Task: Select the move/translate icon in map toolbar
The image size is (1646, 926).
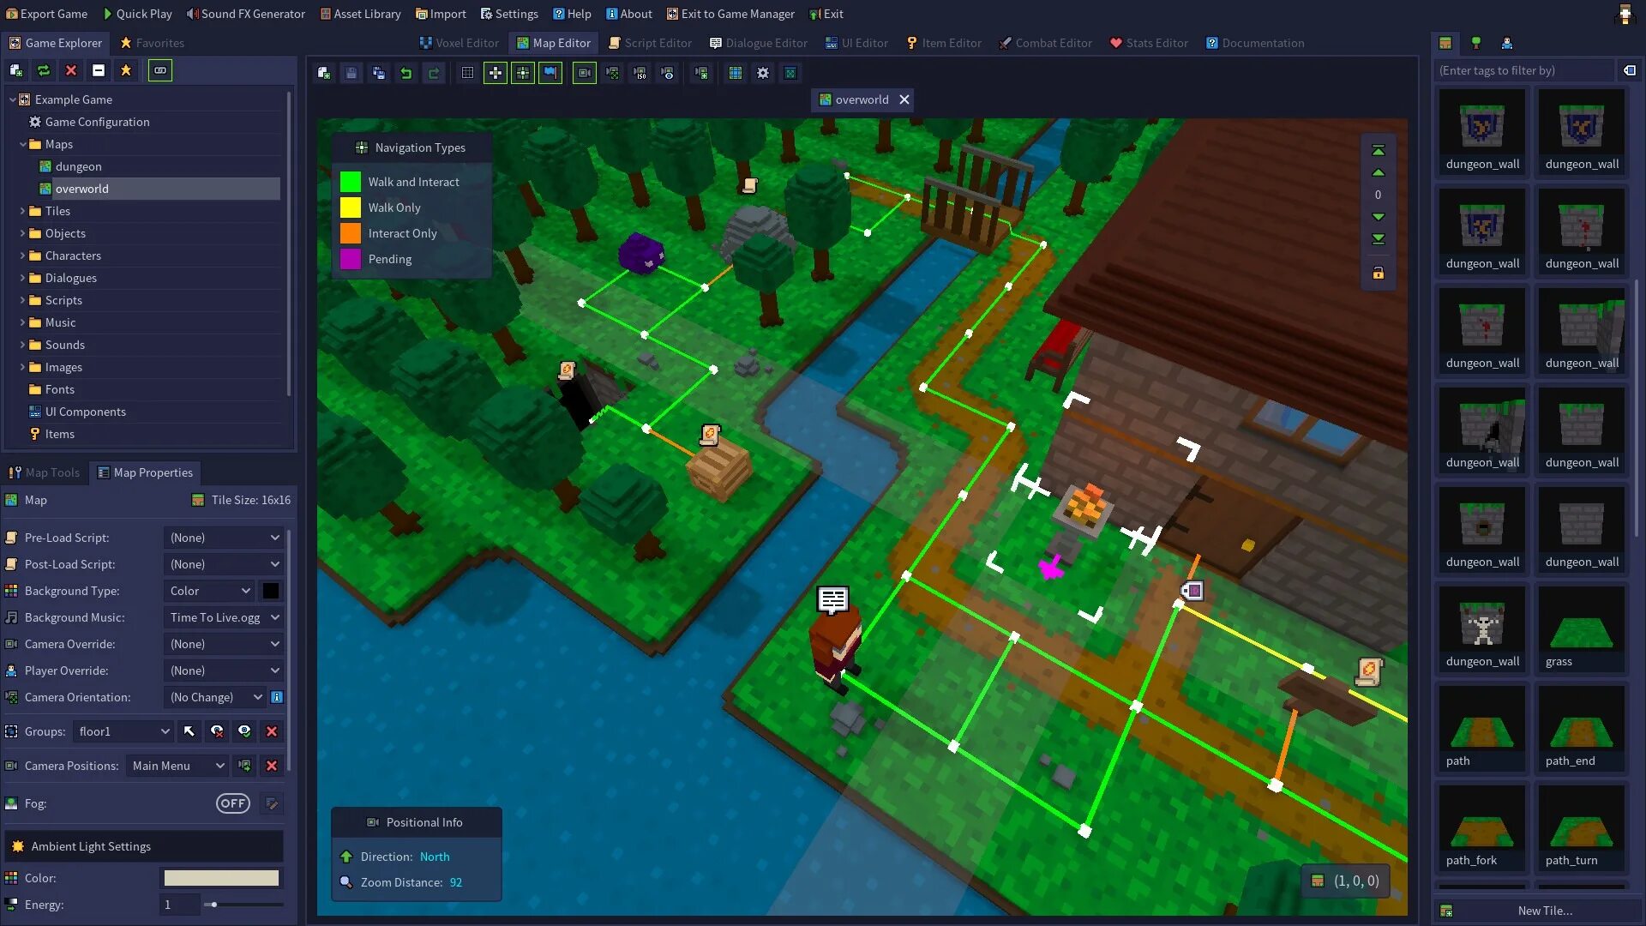Action: 494,72
